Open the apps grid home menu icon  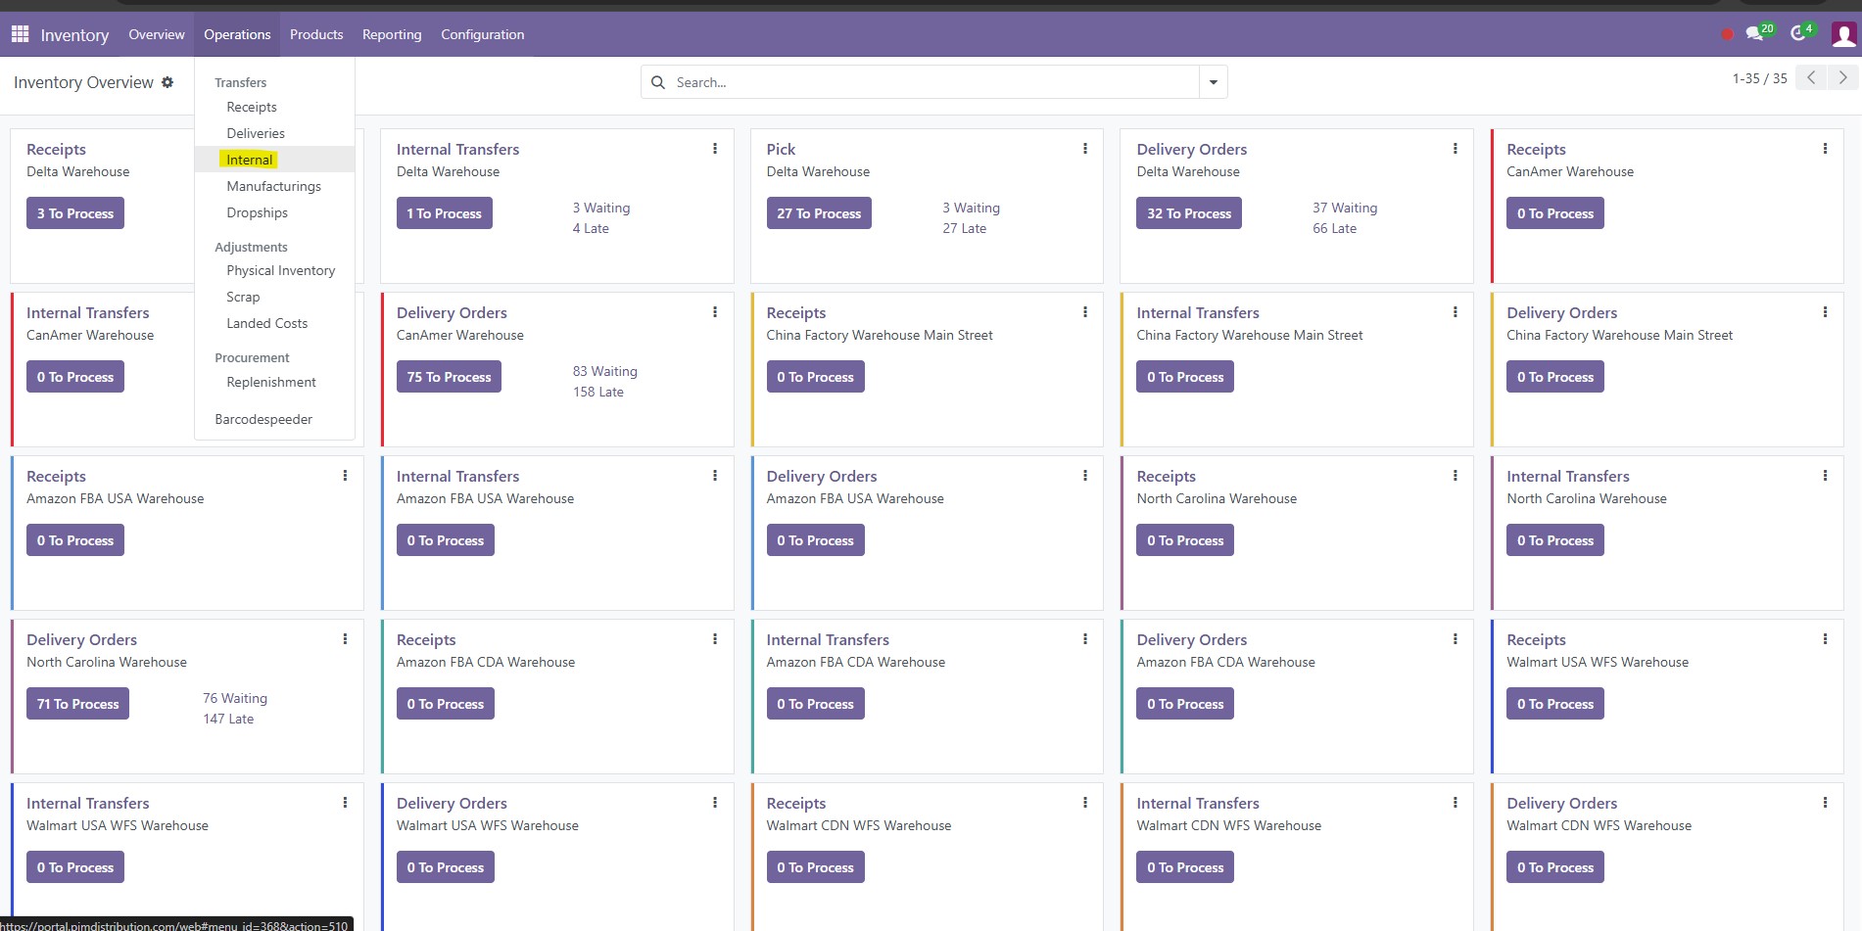(x=20, y=34)
